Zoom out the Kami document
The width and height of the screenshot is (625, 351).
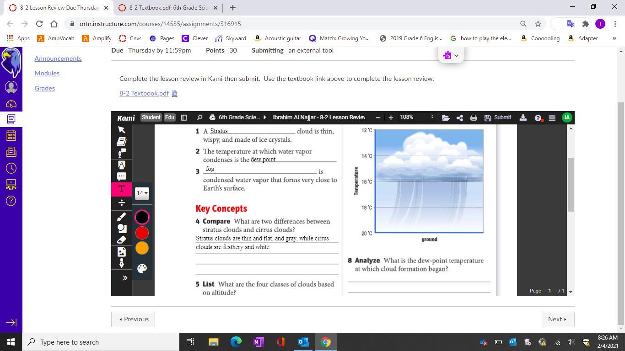378,117
